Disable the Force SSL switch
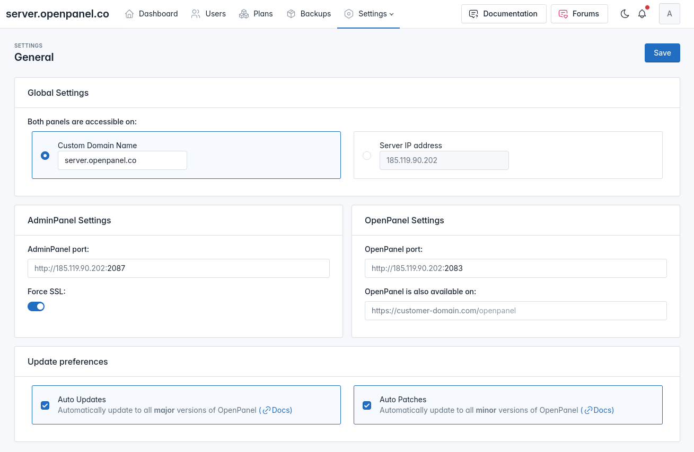Viewport: 694px width, 452px height. pos(36,306)
